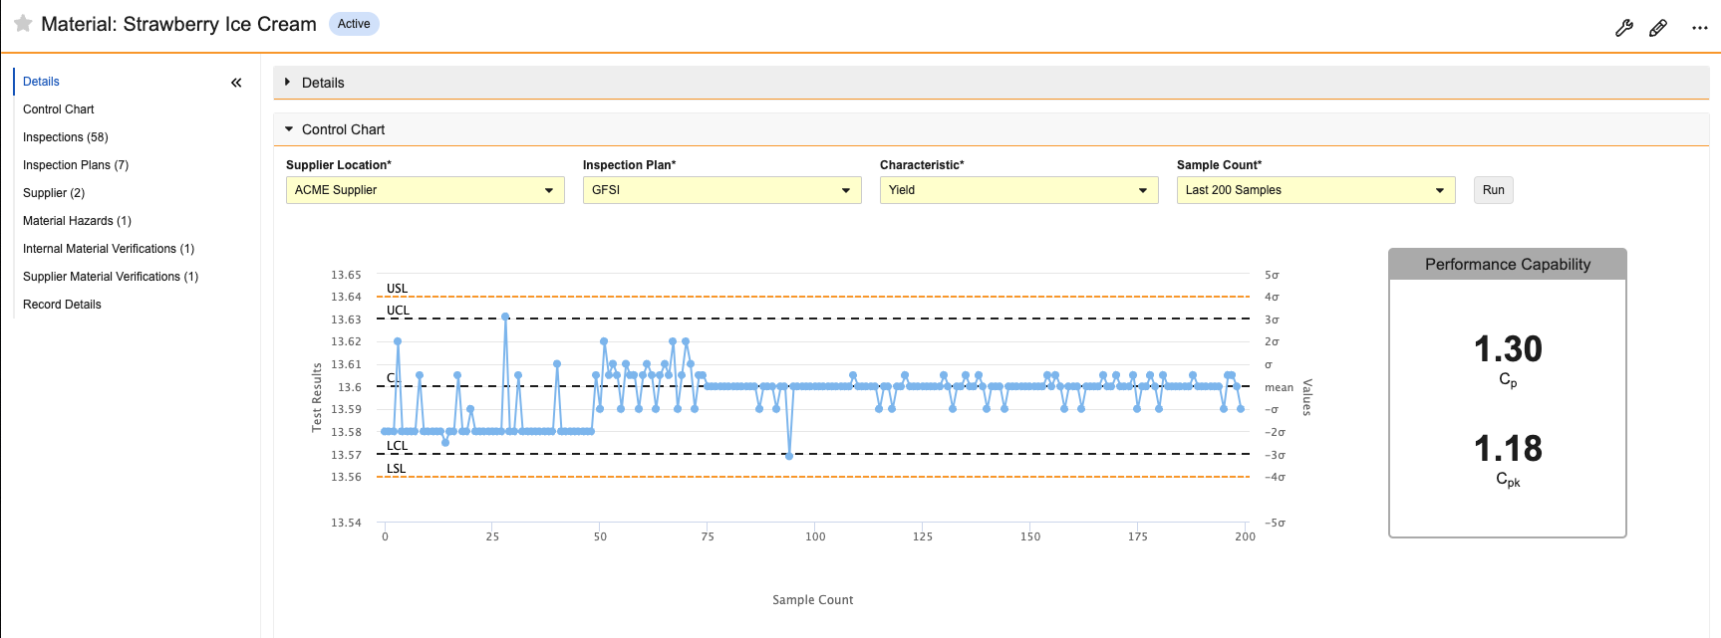This screenshot has height=638, width=1721.
Task: Open the Supplier Location dropdown
Action: click(426, 190)
